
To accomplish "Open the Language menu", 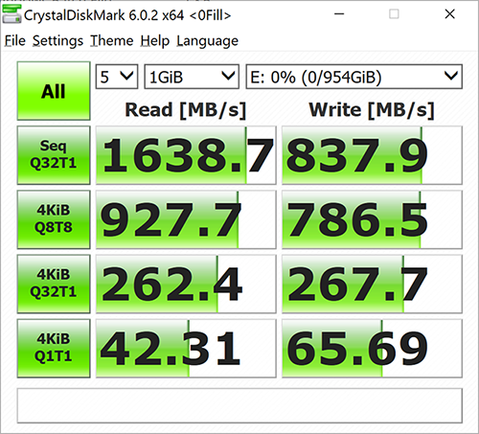I will pos(208,41).
